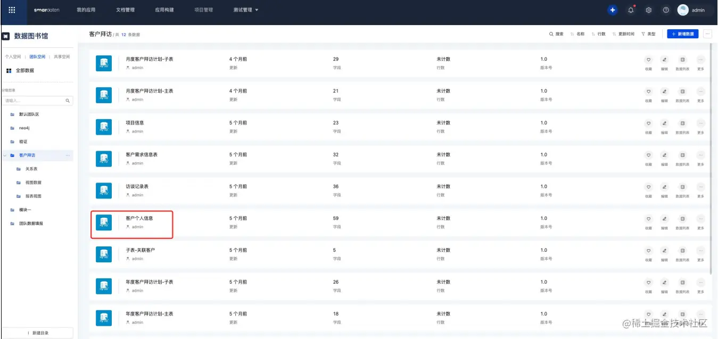
Task: Open more options for 客户个人信息 row
Action: (x=700, y=219)
